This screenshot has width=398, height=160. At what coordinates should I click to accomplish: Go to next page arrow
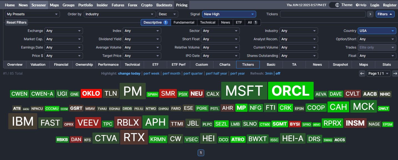pos(395,73)
